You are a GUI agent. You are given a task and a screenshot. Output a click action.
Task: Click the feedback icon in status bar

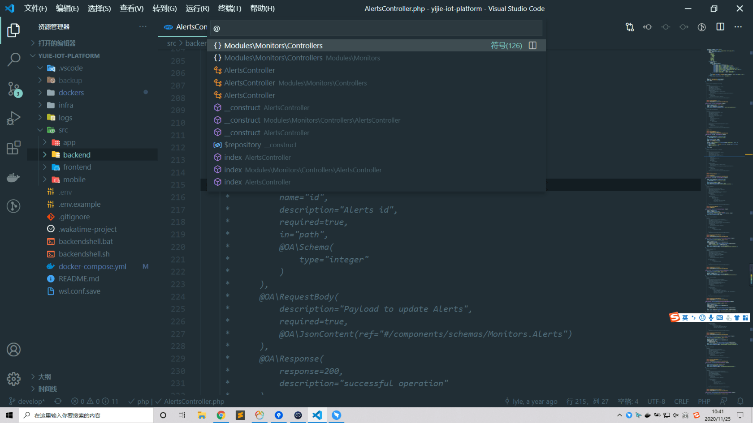click(723, 401)
